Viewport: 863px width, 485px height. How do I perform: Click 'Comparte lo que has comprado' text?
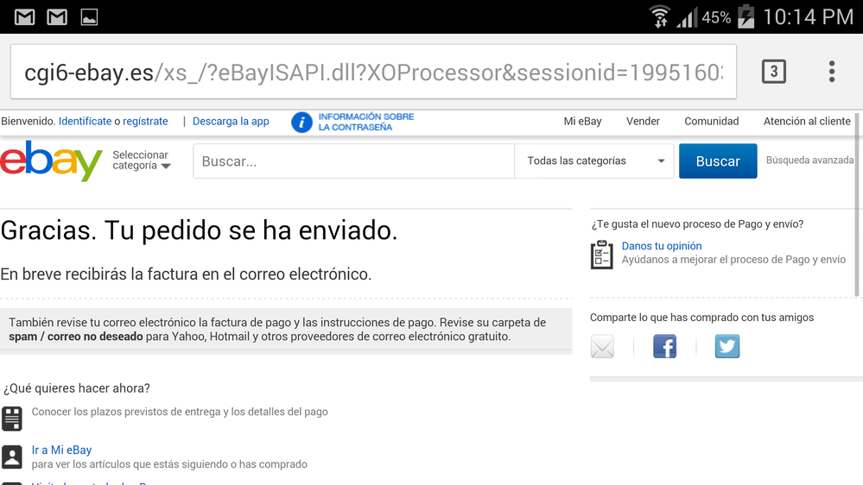[x=701, y=318]
